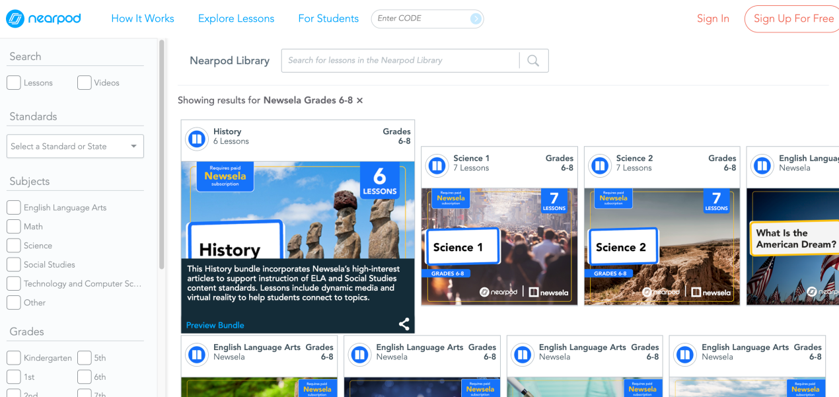The width and height of the screenshot is (839, 397).
Task: Check the 5th grade checkbox
Action: (84, 358)
